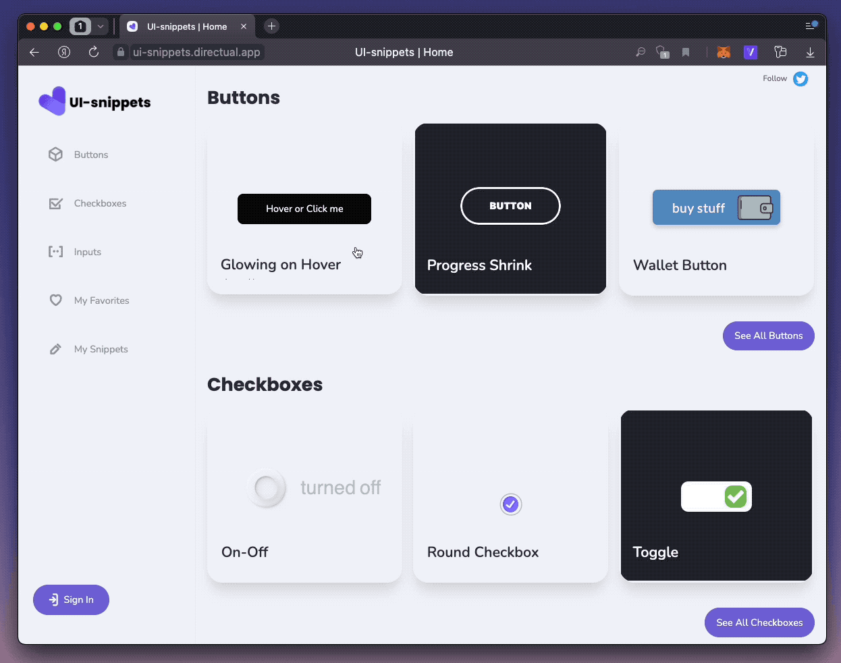Click the UI-snippets heart logo
This screenshot has width=841, height=663.
53,101
